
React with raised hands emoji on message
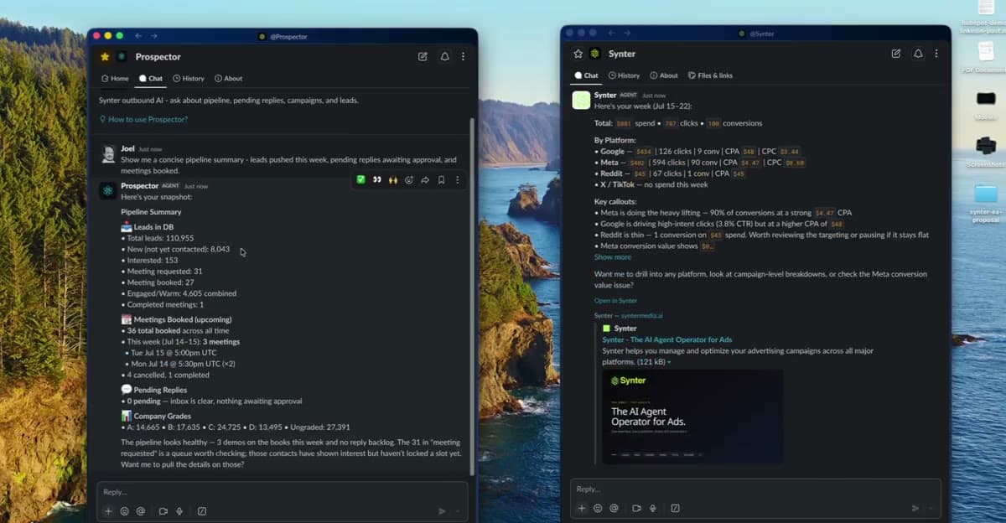click(x=392, y=179)
